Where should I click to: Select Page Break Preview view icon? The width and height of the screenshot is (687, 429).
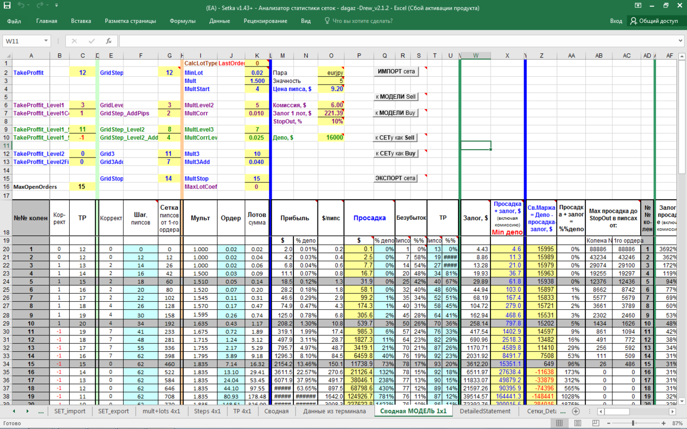click(x=595, y=423)
